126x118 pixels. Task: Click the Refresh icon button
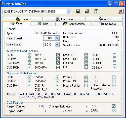click(x=96, y=11)
